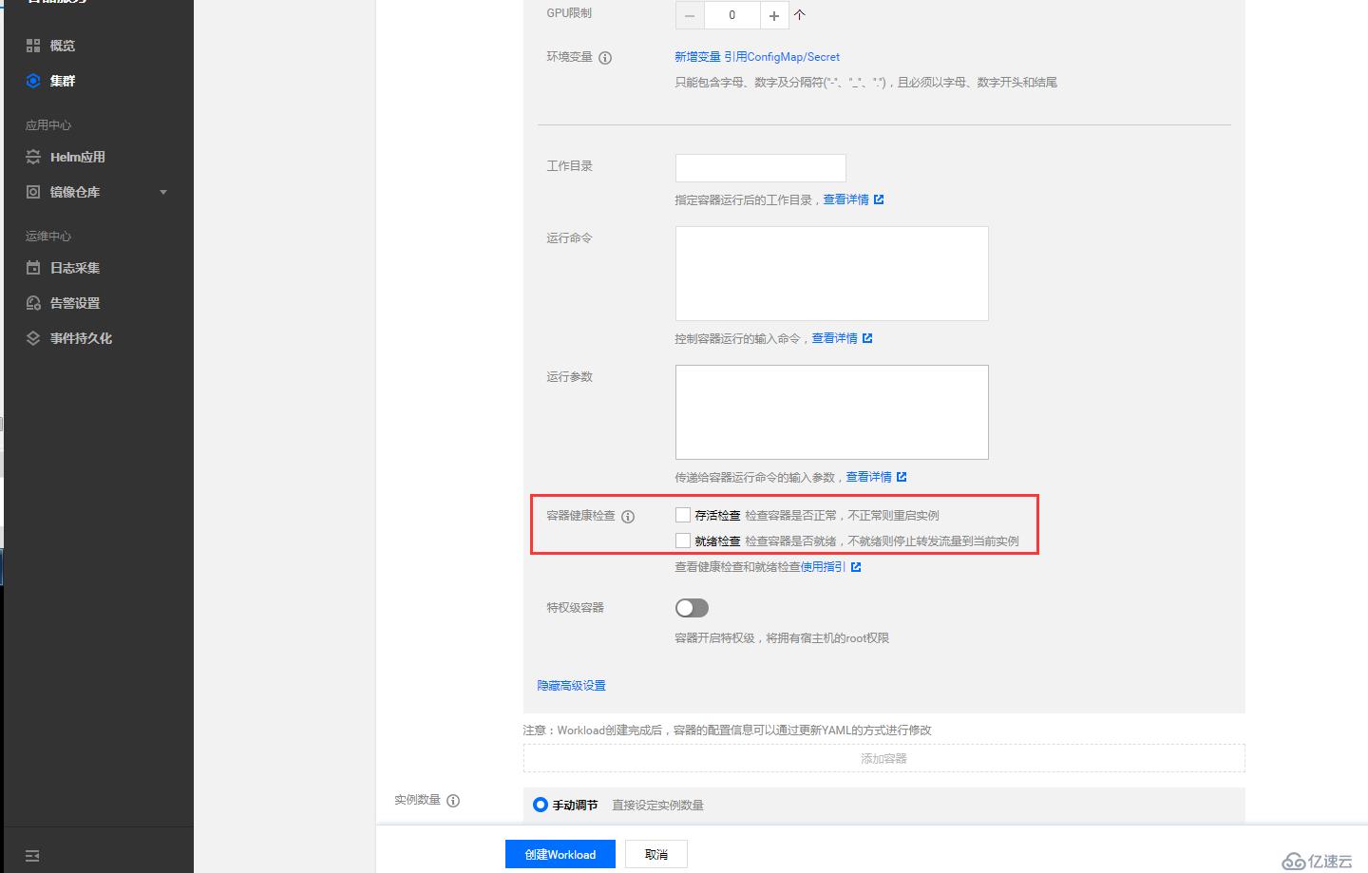
Task: Click the 镜像仓库 registry icon
Action: [x=33, y=192]
